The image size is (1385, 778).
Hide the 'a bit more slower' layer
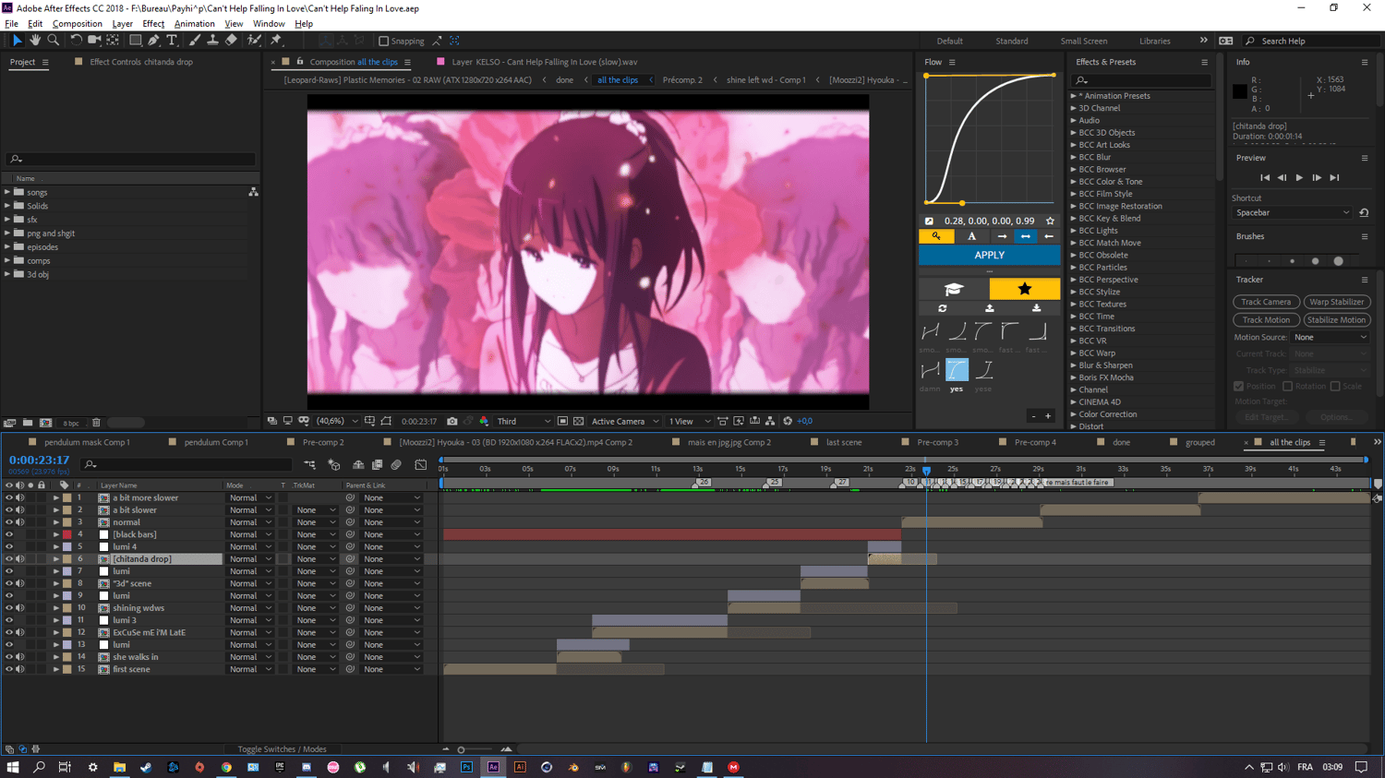9,497
